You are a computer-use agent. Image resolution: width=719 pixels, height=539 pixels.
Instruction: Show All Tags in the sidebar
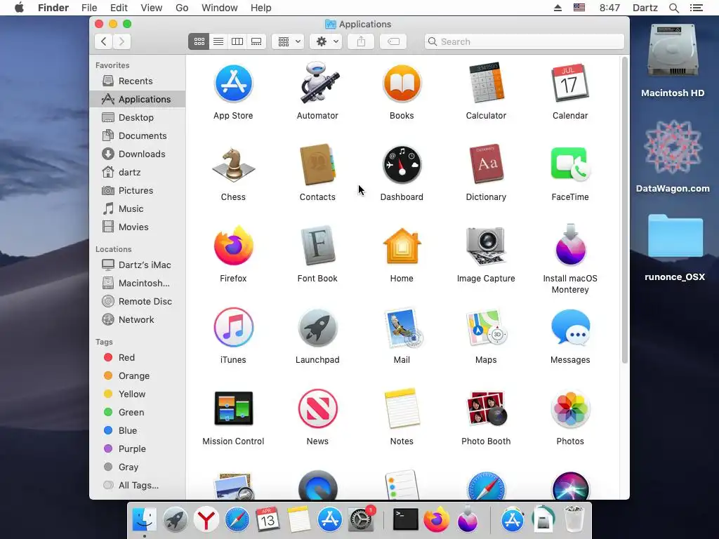tap(138, 486)
